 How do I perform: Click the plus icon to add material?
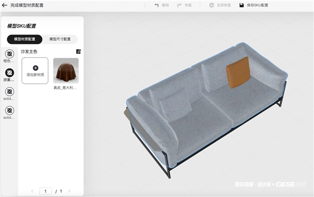[36, 68]
